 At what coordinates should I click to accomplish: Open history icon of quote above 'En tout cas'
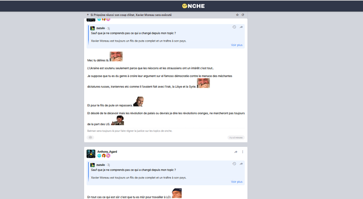[234, 164]
